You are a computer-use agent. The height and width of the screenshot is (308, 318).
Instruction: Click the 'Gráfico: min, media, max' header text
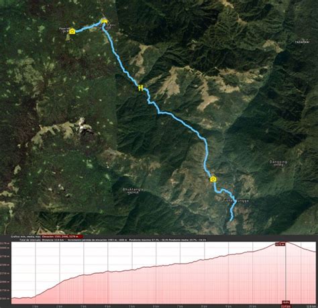pos(25,236)
